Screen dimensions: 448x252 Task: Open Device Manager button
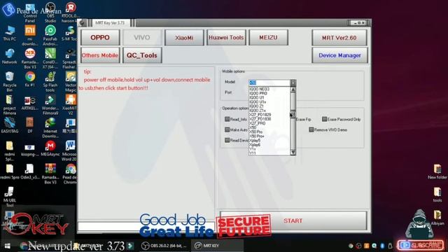pyautogui.click(x=339, y=55)
